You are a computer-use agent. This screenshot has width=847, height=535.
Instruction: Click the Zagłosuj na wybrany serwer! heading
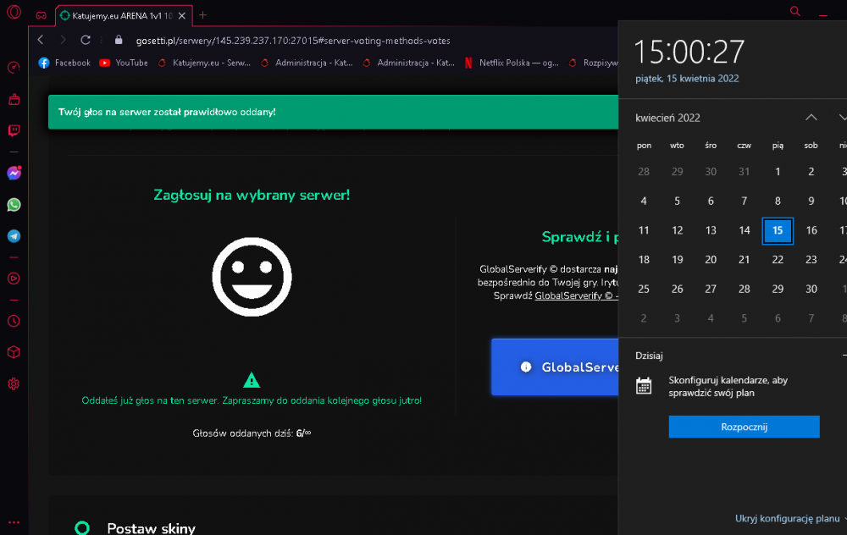click(252, 195)
